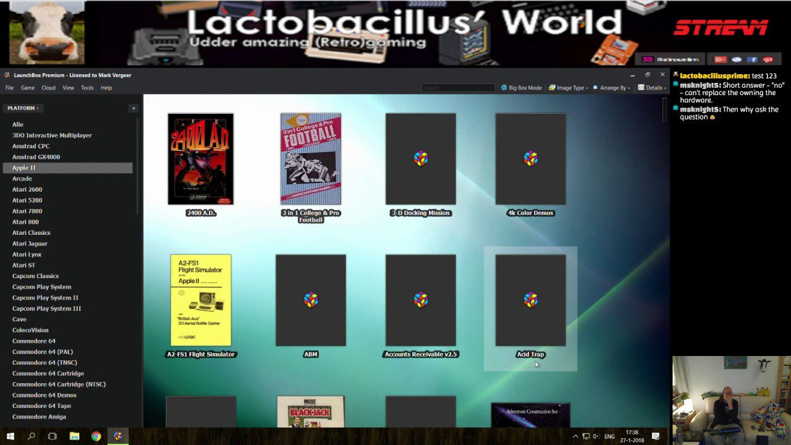Select the Cave platform

(67, 319)
